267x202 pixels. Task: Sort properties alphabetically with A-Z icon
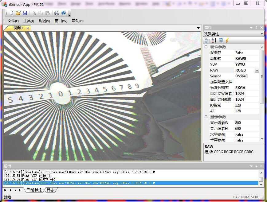[x=214, y=40]
